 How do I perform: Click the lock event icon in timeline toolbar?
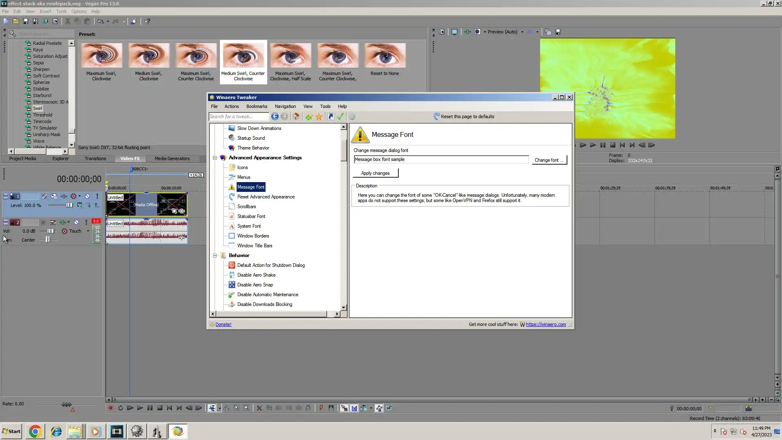coord(308,408)
